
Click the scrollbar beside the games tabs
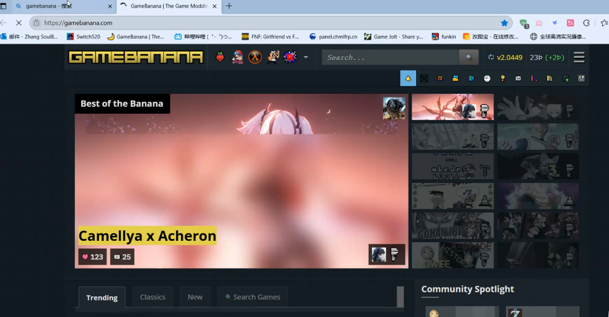[400, 297]
